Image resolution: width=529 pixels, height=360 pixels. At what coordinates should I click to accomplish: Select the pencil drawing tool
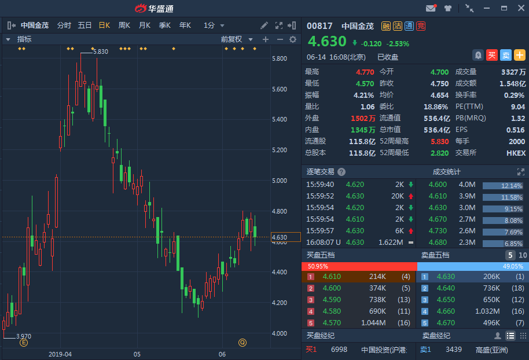pyautogui.click(x=264, y=25)
